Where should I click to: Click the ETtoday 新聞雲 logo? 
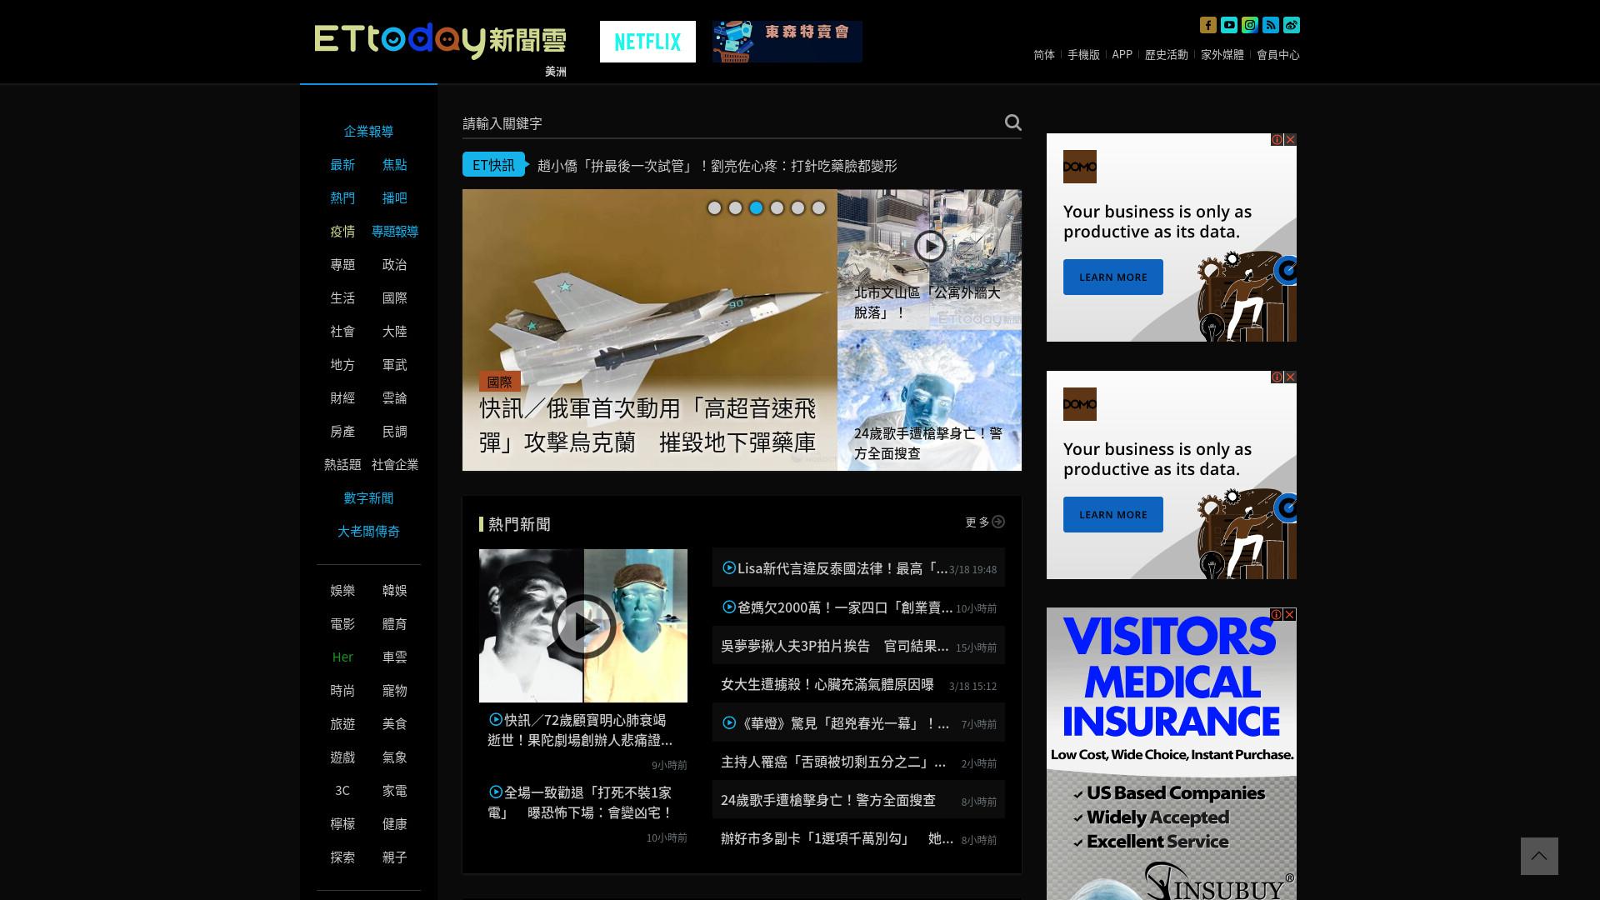[x=440, y=40]
